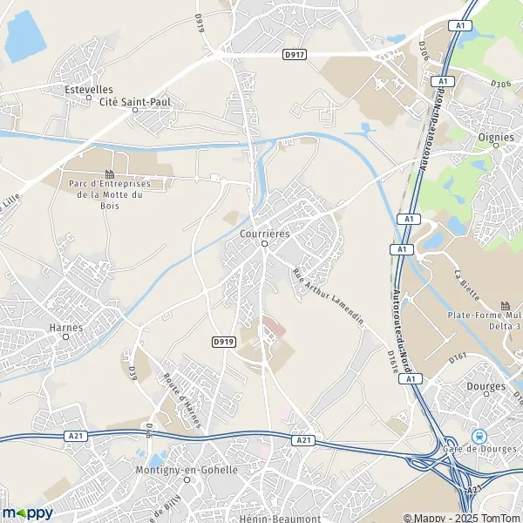Click the A21 shield on the left
The height and width of the screenshot is (523, 523).
click(76, 436)
